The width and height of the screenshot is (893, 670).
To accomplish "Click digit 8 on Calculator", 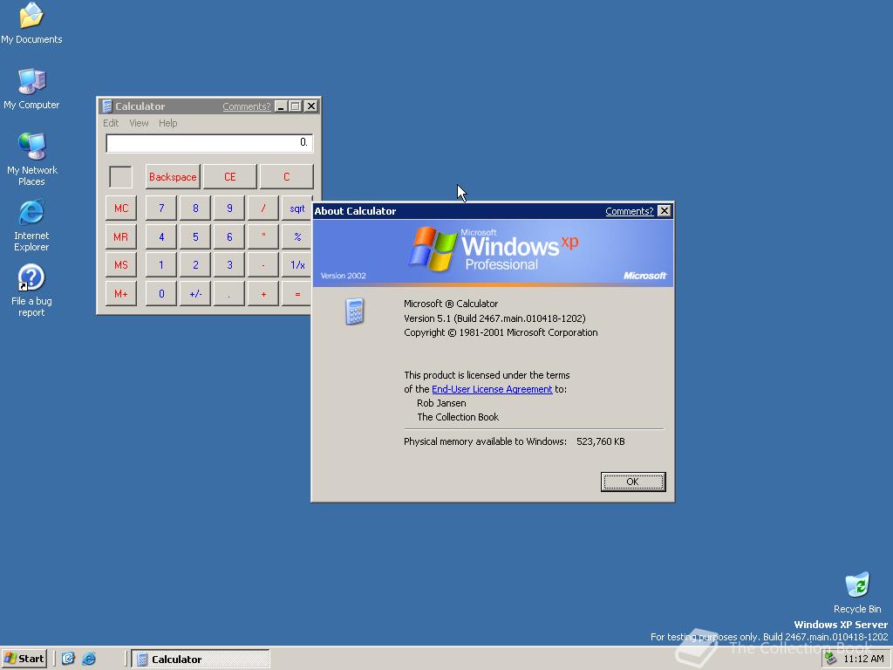I will (x=195, y=208).
